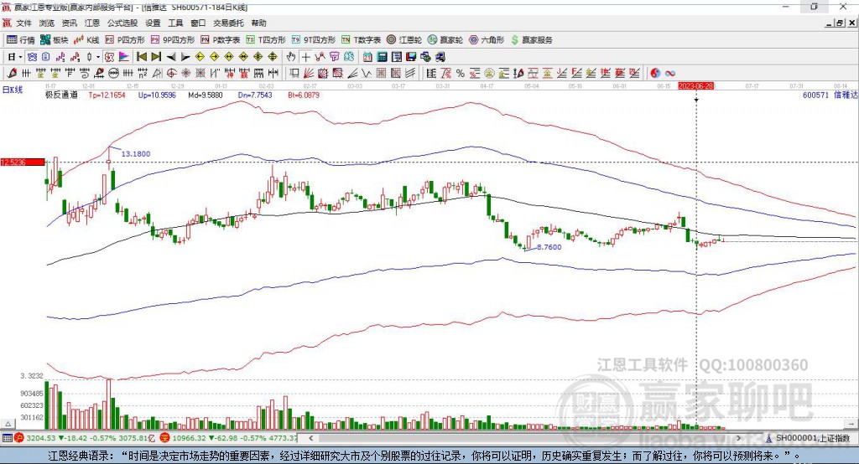Collapse volume panel with triangle button
Screen dimensions: 859x464
[x=8, y=424]
